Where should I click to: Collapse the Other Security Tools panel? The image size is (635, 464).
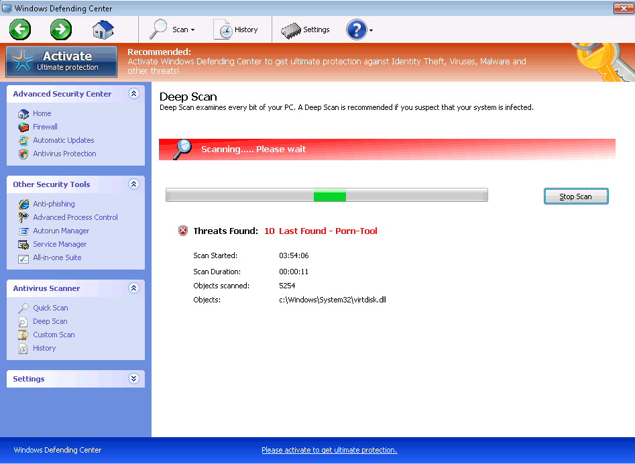pos(133,184)
